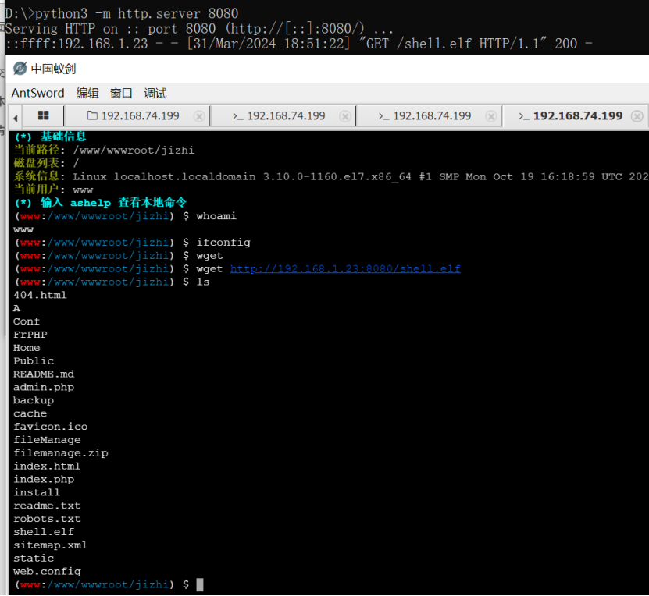Click the GET /shell.elf 200 log line
649x596 pixels.
click(x=299, y=44)
